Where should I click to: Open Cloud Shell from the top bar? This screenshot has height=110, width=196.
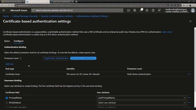pos(129,10)
